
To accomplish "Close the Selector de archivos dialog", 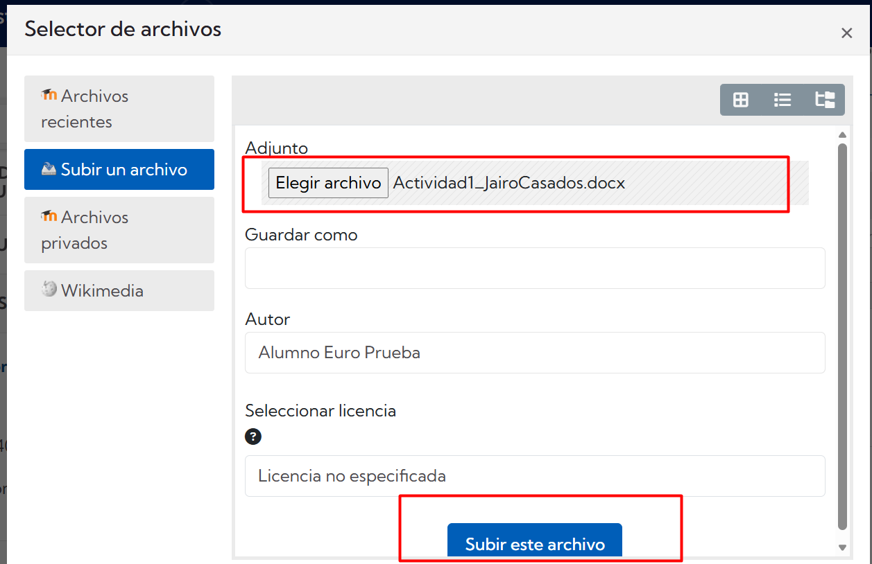I will [846, 33].
